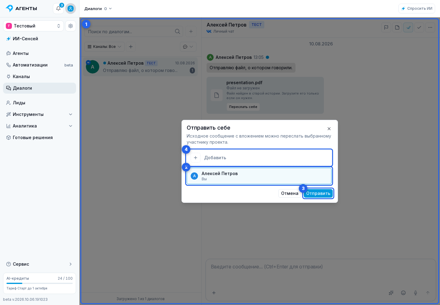Expand the Инструменты menu section

tap(39, 114)
